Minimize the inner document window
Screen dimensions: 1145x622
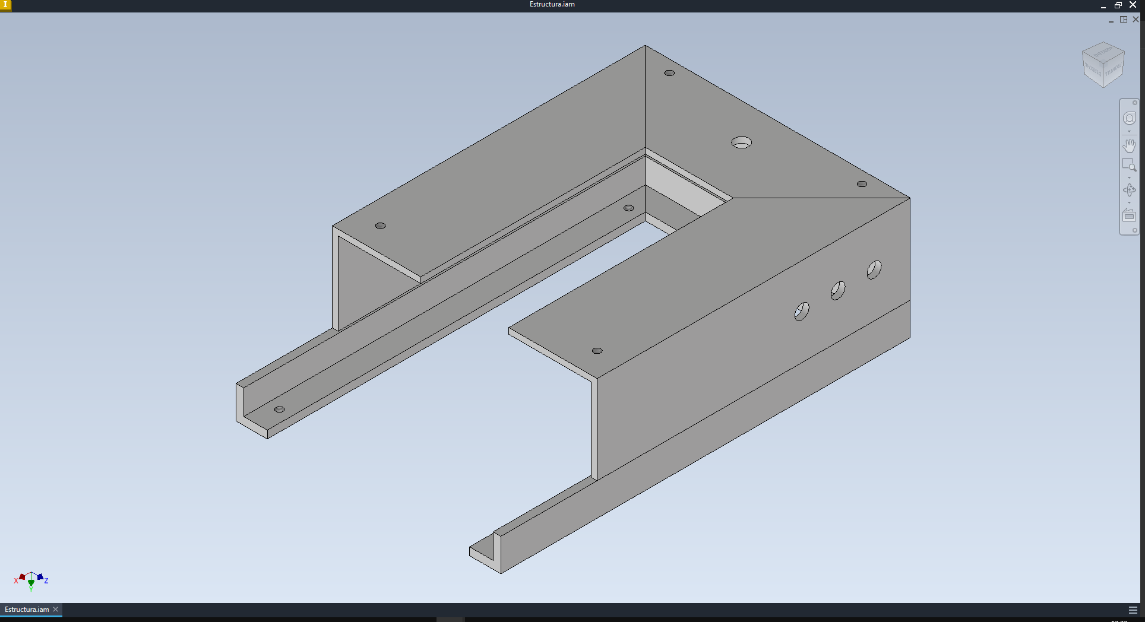click(x=1111, y=20)
